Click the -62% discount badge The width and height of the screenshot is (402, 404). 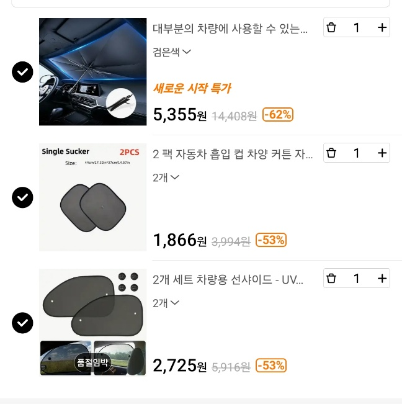[278, 114]
